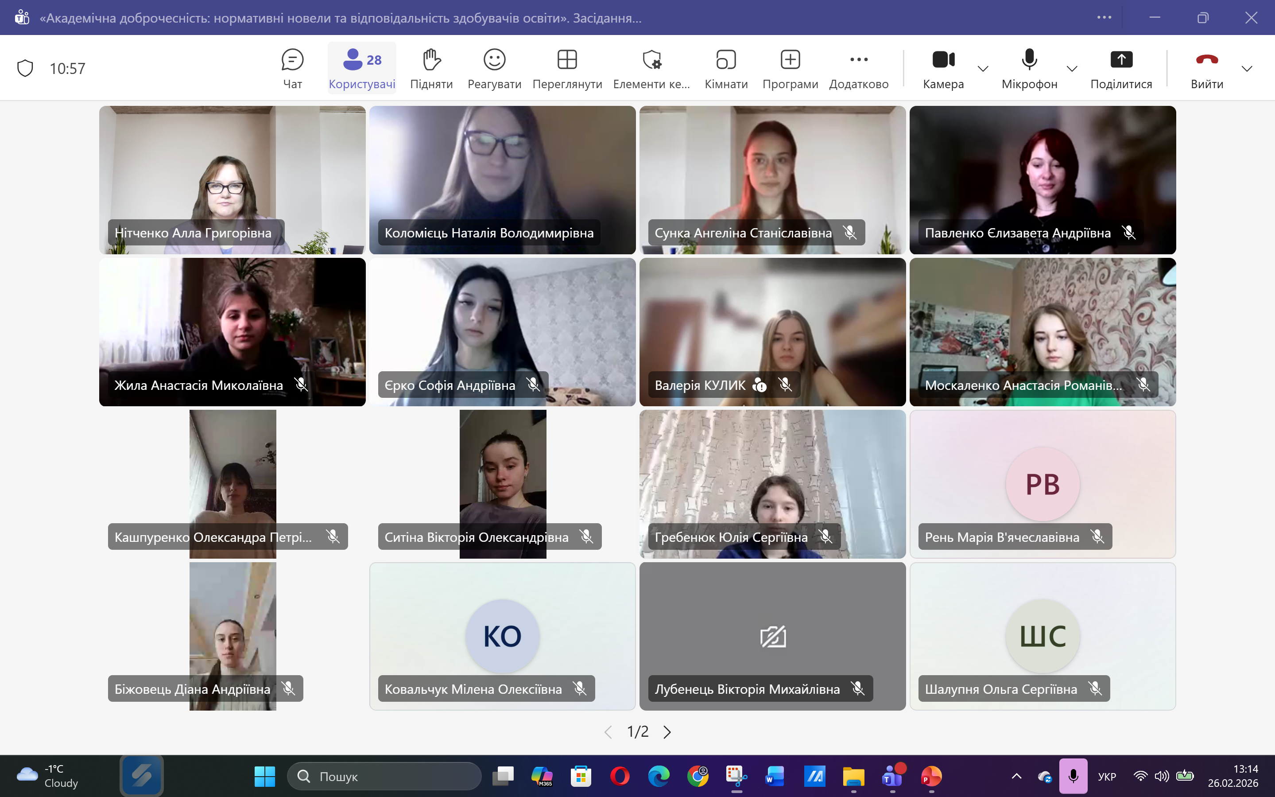Expand leave options arrow next to Вийти
The image size is (1275, 797).
point(1247,69)
